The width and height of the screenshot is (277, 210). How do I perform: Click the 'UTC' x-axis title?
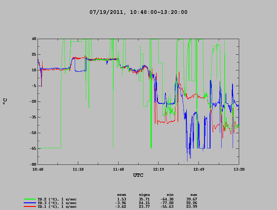coord(138,175)
